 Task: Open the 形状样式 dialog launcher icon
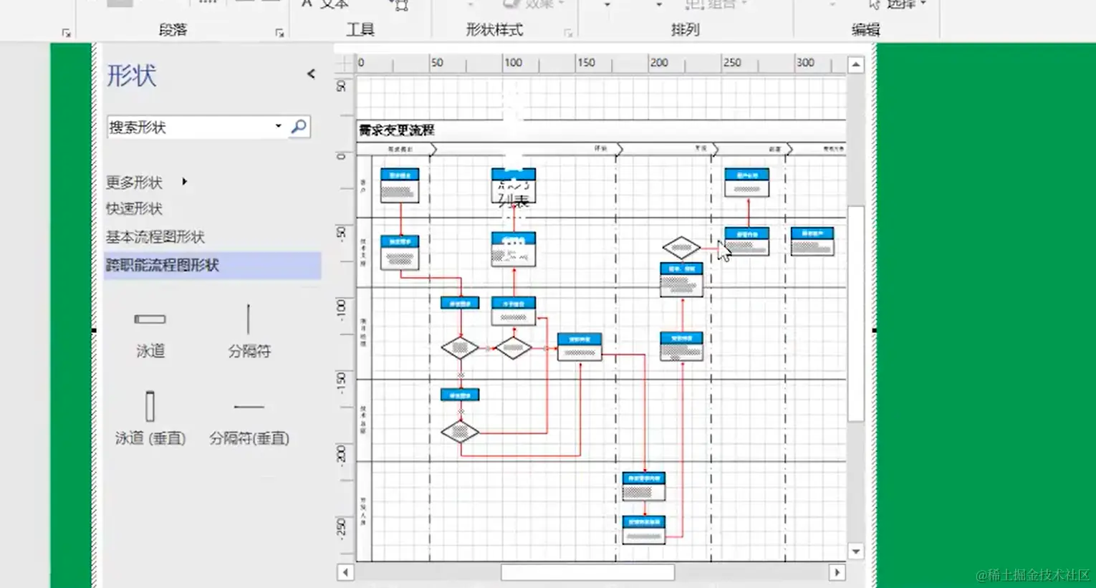pos(569,32)
